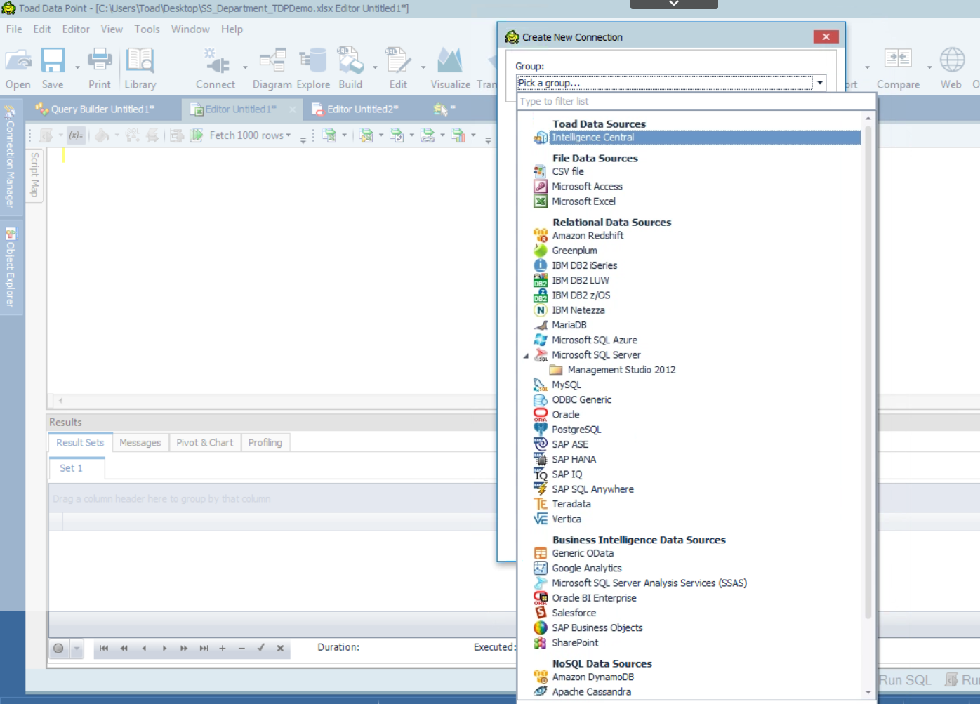Click the Execute SQL toolbar icon
Viewport: 980px width, 704px height.
(x=197, y=135)
